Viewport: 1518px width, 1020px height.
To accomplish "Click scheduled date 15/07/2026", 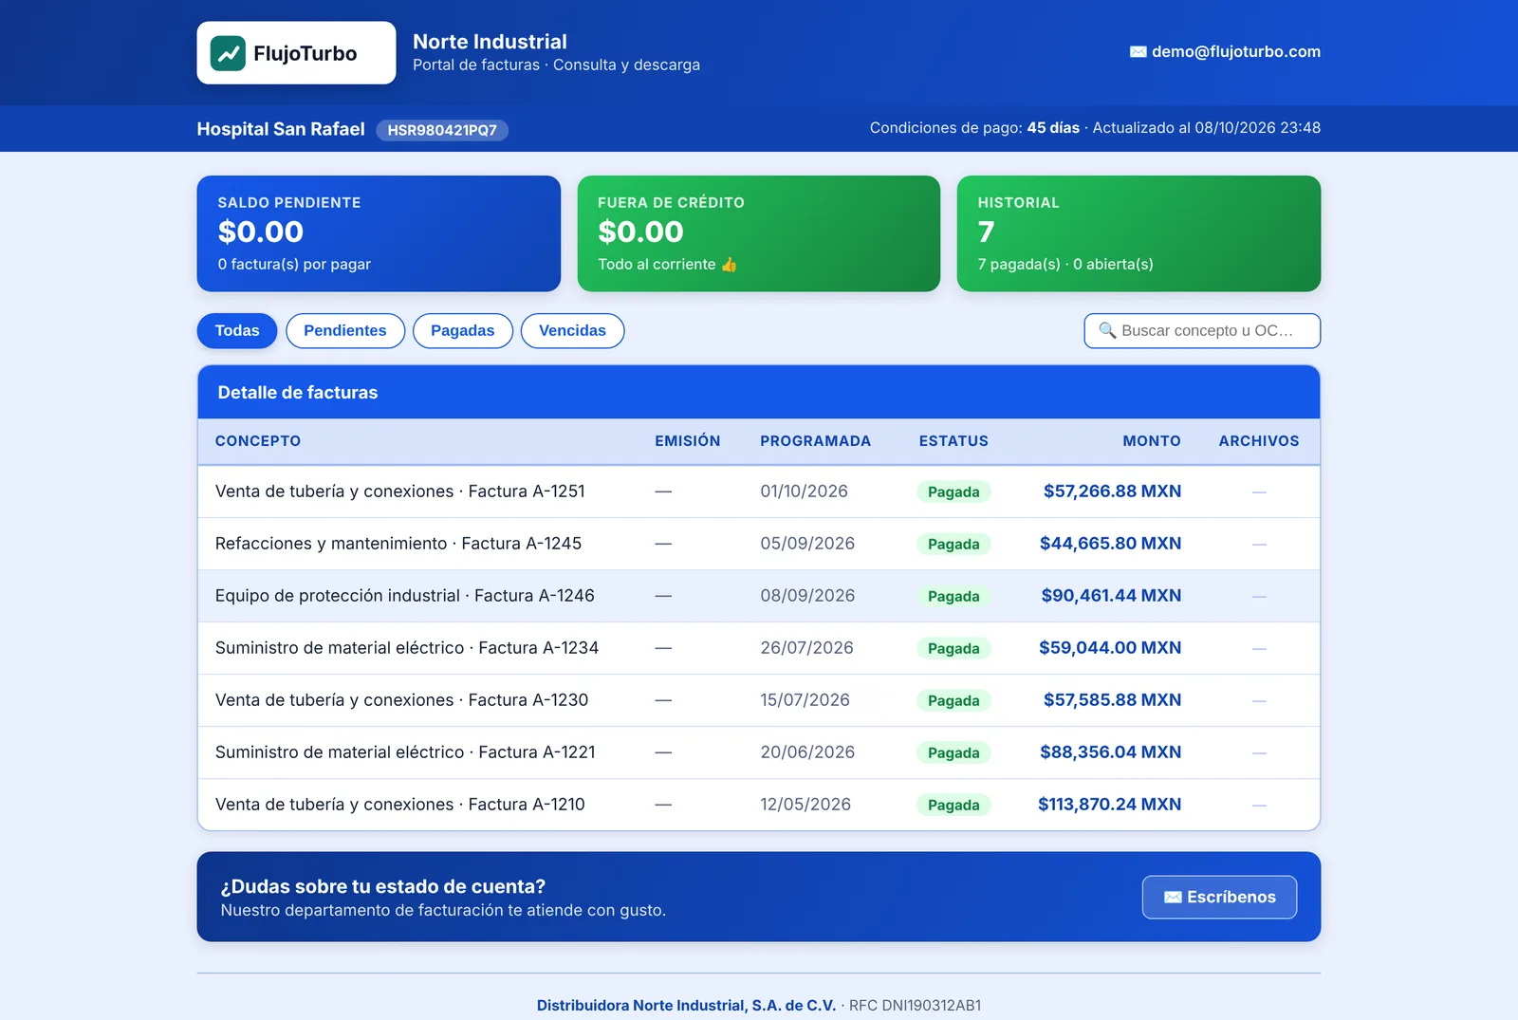I will tap(805, 700).
